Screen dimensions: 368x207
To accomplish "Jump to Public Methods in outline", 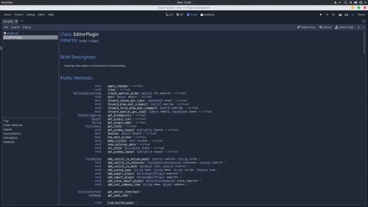I will (13, 125).
